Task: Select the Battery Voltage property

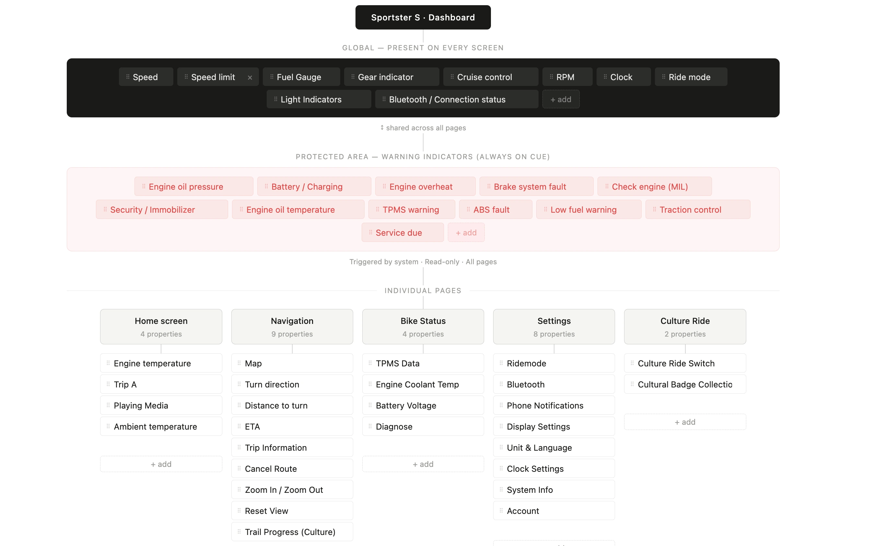Action: point(423,405)
